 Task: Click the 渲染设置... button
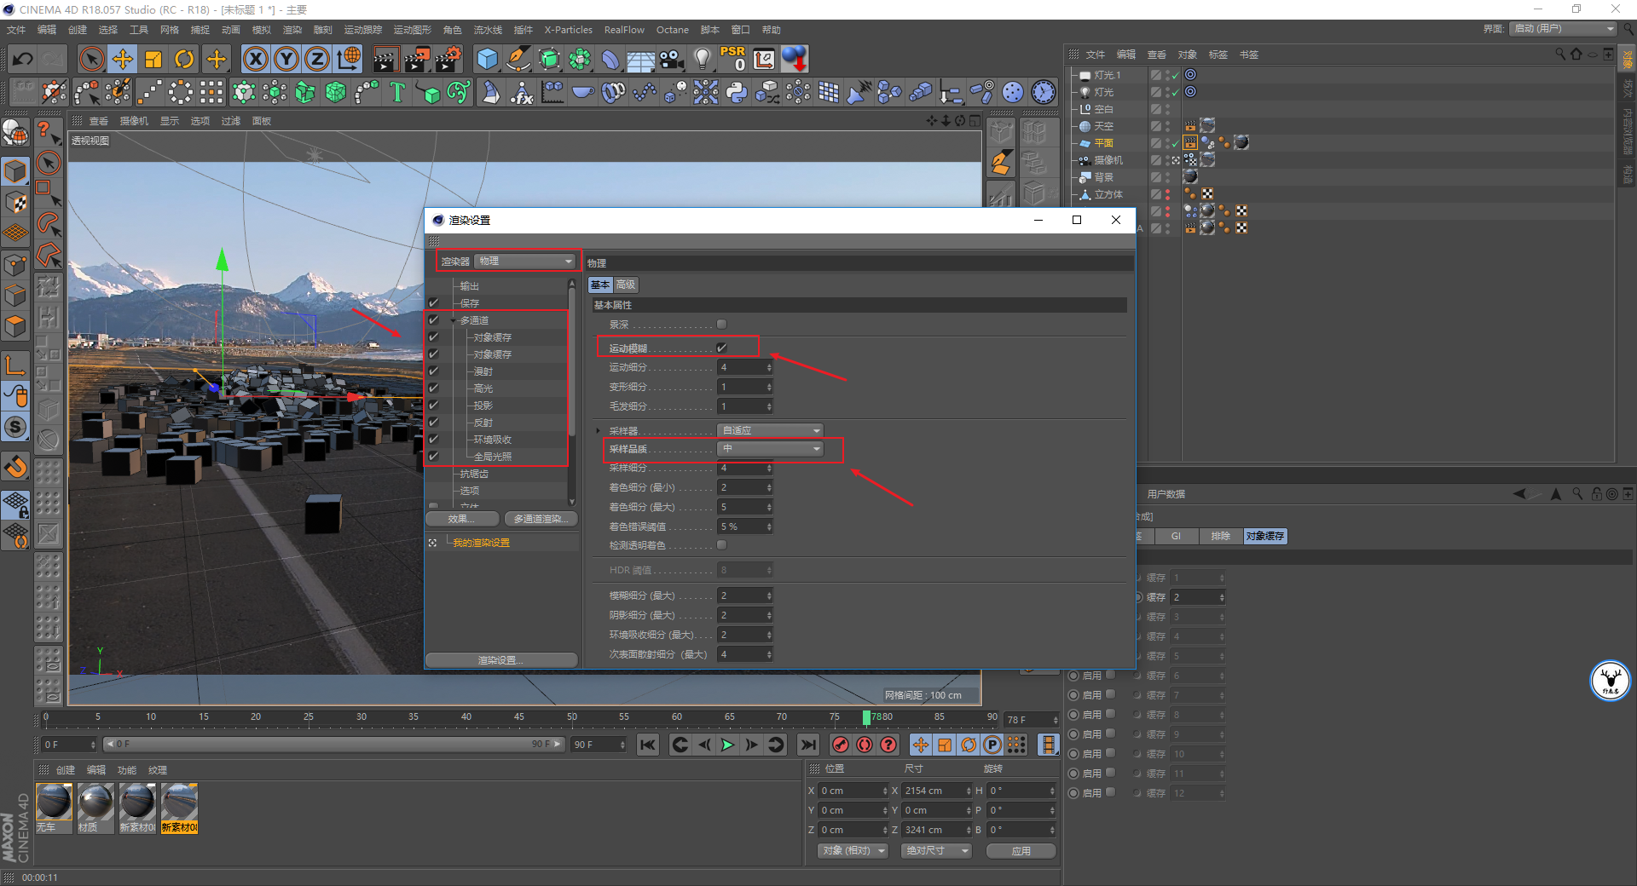501,660
